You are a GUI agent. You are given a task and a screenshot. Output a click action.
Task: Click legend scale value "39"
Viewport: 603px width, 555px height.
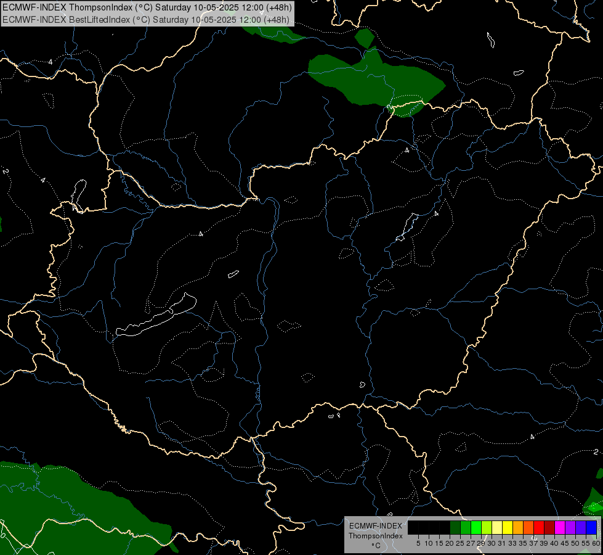(544, 543)
